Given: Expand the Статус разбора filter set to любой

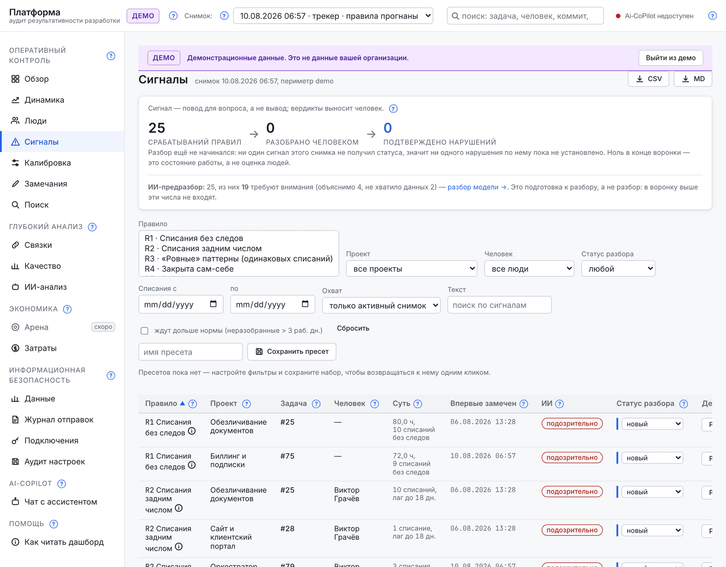Looking at the screenshot, I should click(x=618, y=269).
